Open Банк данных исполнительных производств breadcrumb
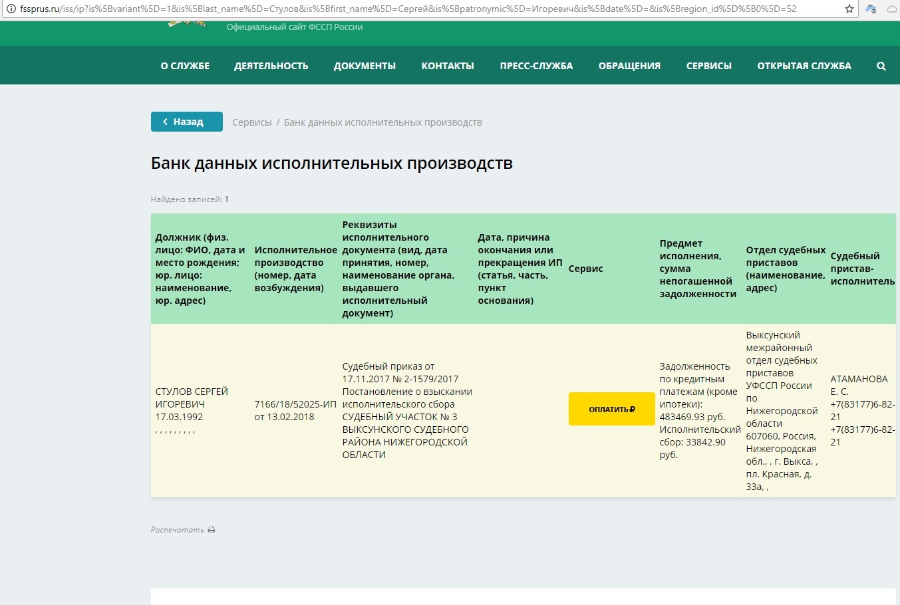Viewport: 900px width, 605px height. tap(383, 122)
